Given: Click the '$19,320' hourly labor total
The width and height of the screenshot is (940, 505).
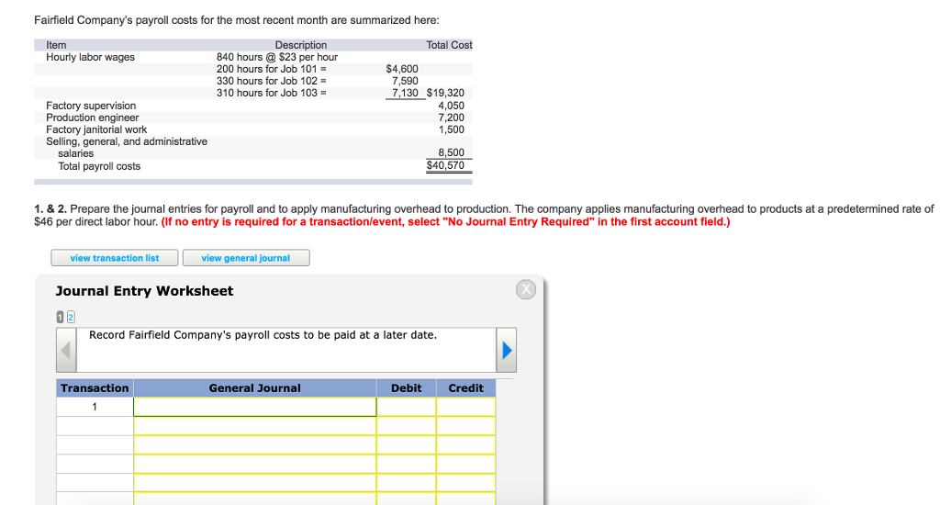Looking at the screenshot, I should 445,93.
